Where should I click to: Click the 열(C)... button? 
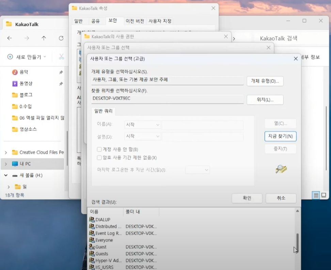(281, 124)
